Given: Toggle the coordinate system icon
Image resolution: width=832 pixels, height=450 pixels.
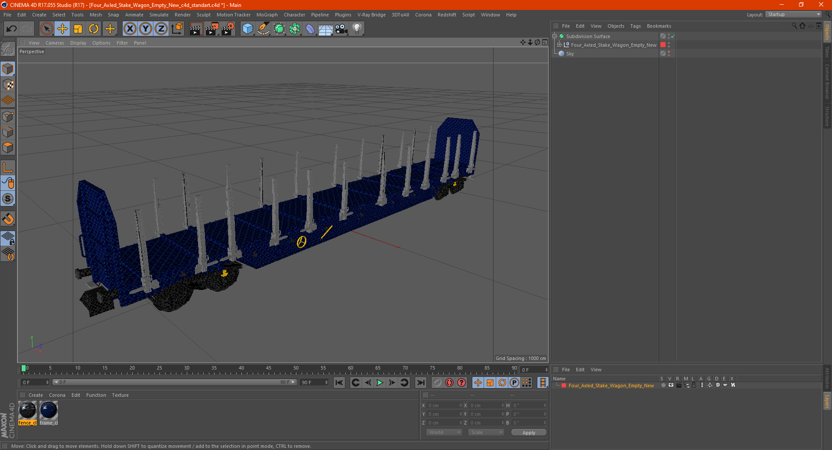Looking at the screenshot, I should (x=177, y=29).
